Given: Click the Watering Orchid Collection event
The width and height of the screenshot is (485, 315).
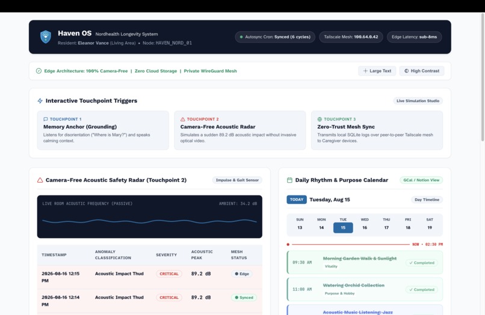Looking at the screenshot, I should click(365, 289).
